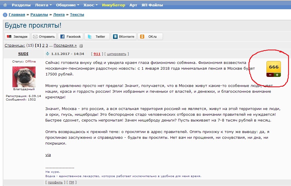Click the home icon in navigation bar
Image resolution: width=291 pixels, height=186 pixels.
pos(5,5)
